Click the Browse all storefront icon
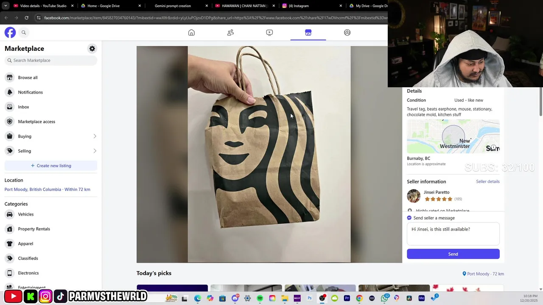This screenshot has width=543, height=305. [x=10, y=78]
